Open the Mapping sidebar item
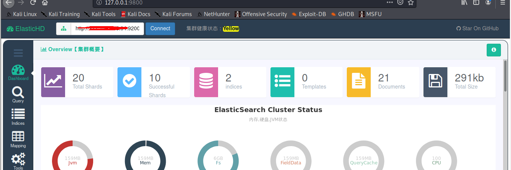 click(18, 140)
